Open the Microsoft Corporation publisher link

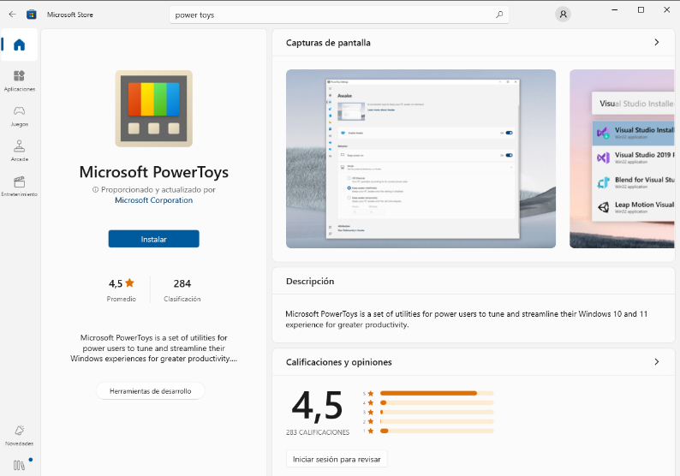click(x=154, y=200)
